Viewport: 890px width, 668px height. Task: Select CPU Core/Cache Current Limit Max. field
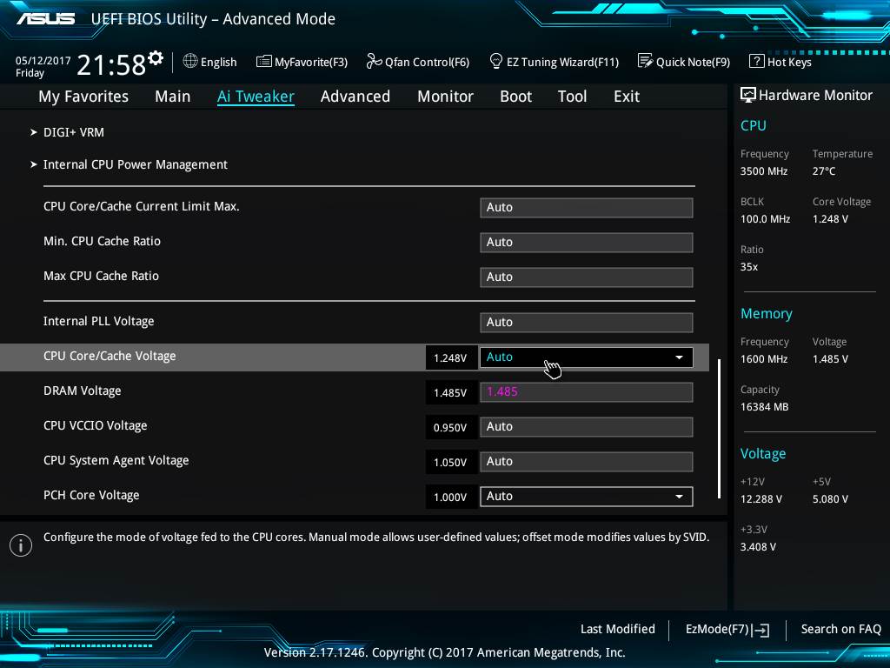[587, 208]
